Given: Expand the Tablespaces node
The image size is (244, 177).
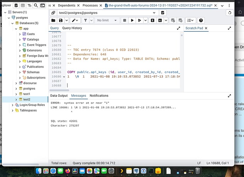Looking at the screenshot, I should click(x=13, y=110).
